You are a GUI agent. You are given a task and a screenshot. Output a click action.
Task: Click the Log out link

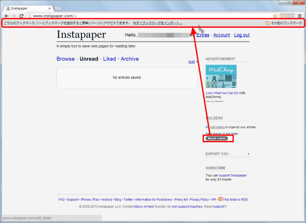click(242, 35)
